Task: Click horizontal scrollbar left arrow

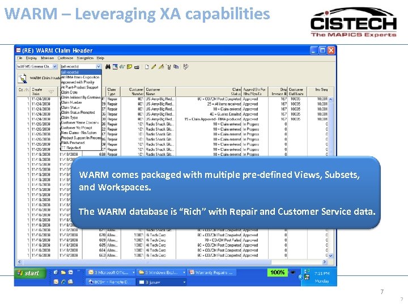Action: (x=19, y=262)
